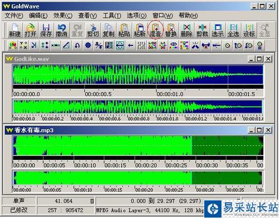Open the vertical bars equalizer icon

pyautogui.click(x=142, y=45)
